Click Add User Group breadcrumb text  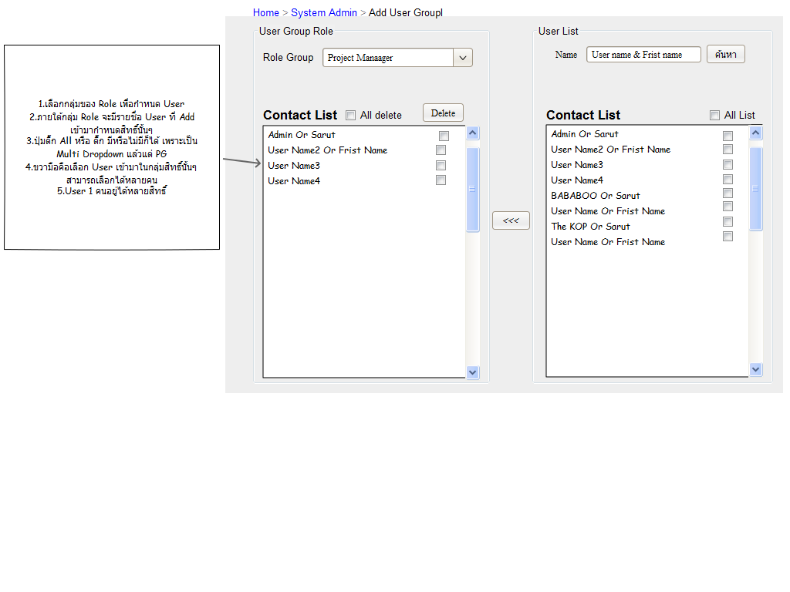point(406,12)
